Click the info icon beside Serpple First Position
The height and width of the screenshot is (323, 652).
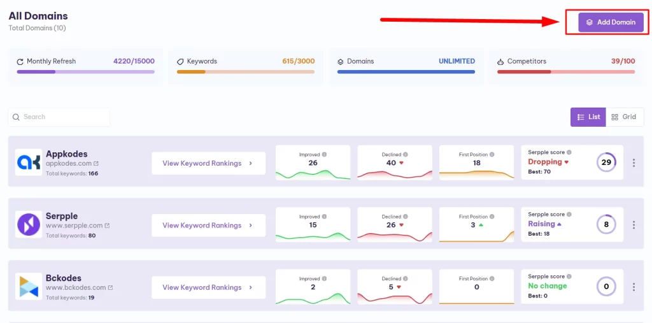point(492,217)
